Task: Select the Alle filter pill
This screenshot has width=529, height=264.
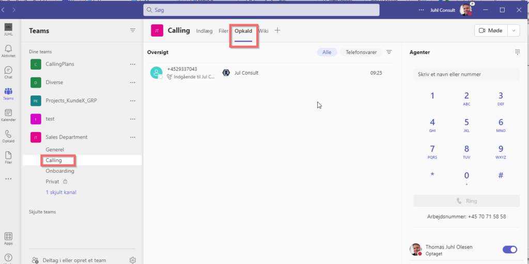Action: 326,52
